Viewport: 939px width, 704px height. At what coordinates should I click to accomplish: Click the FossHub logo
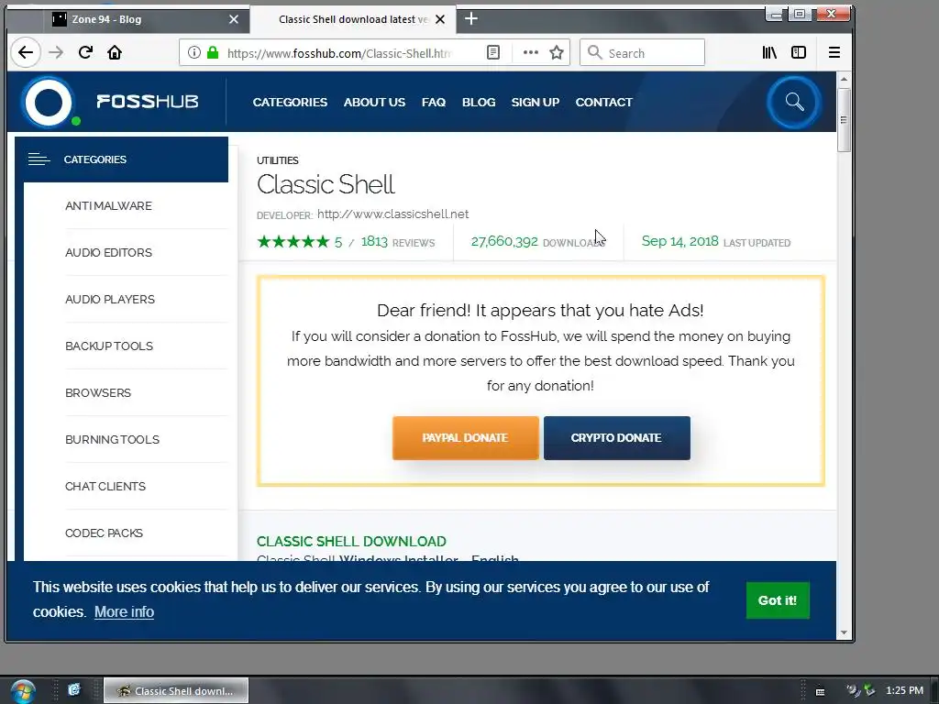(x=111, y=102)
